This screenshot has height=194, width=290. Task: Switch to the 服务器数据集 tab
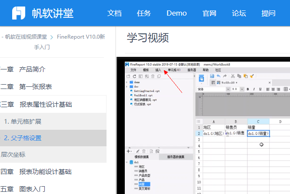pos(176,157)
